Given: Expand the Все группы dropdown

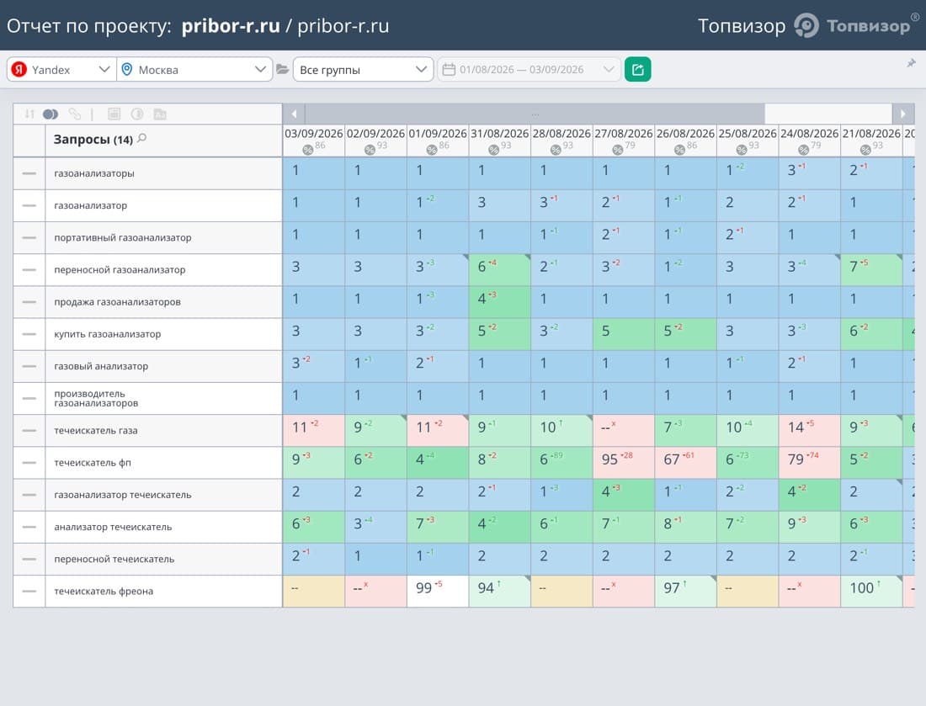Looking at the screenshot, I should coord(363,70).
